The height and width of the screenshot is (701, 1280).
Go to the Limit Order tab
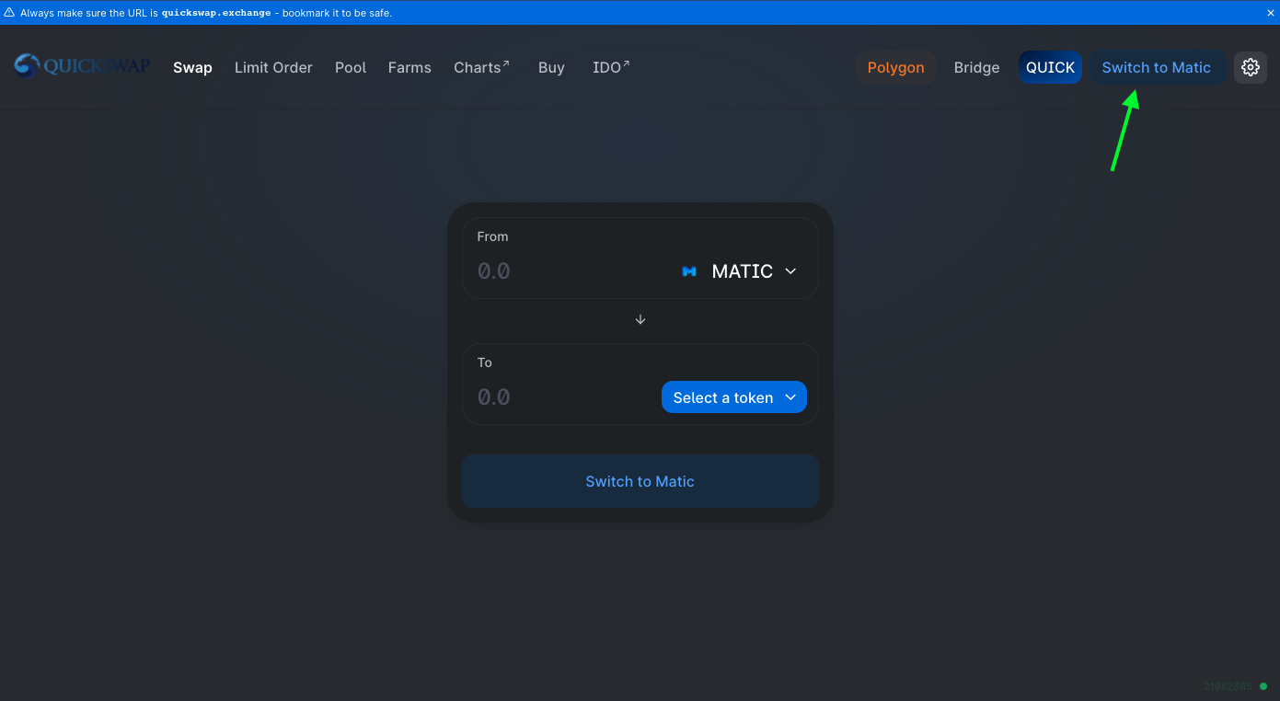pyautogui.click(x=273, y=67)
